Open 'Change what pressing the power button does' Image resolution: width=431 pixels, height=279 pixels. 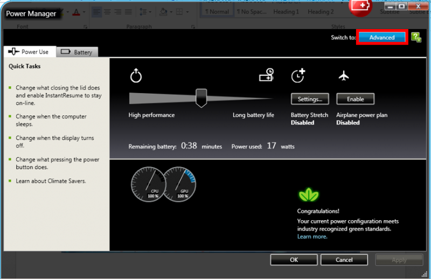pyautogui.click(x=58, y=163)
